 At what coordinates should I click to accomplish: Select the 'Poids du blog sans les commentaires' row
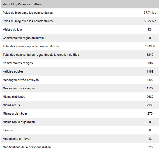pyautogui.click(x=80, y=13)
